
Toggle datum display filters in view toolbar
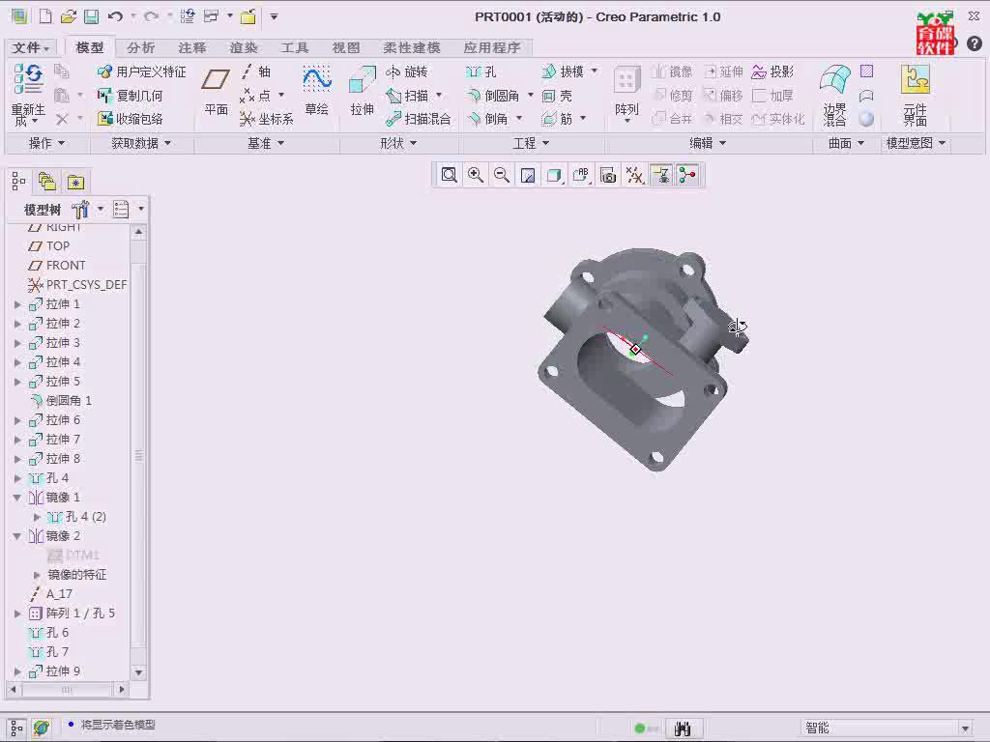click(634, 175)
